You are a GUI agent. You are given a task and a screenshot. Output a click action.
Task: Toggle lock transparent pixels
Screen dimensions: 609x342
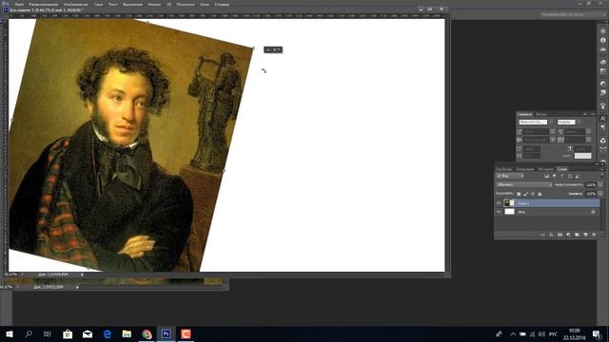(x=519, y=194)
